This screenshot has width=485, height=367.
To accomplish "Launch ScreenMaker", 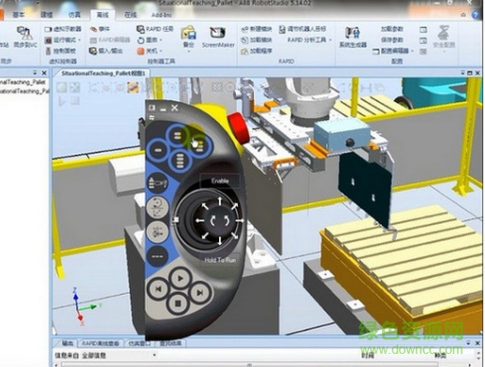I will click(x=218, y=37).
